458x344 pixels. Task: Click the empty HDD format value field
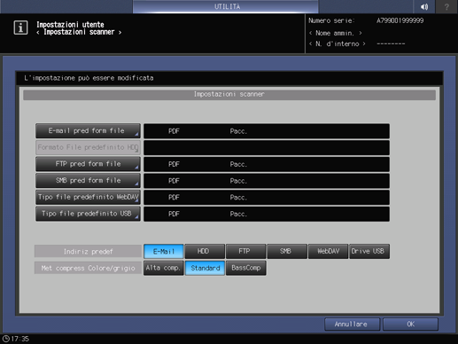267,147
